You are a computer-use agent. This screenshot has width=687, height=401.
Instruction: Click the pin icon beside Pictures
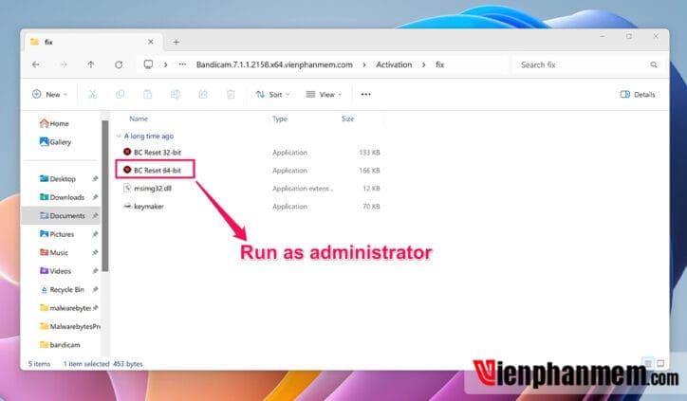pyautogui.click(x=95, y=234)
